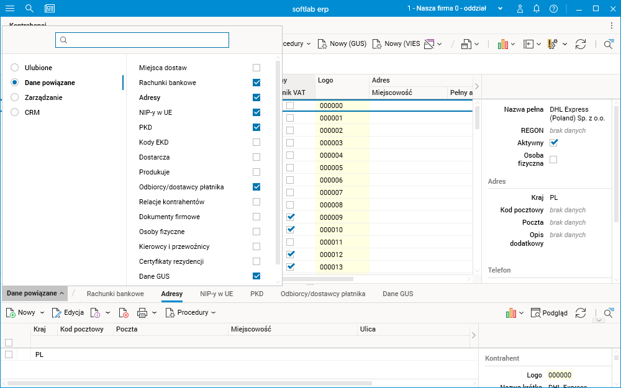Open the user account icon
The image size is (621, 388).
519,9
